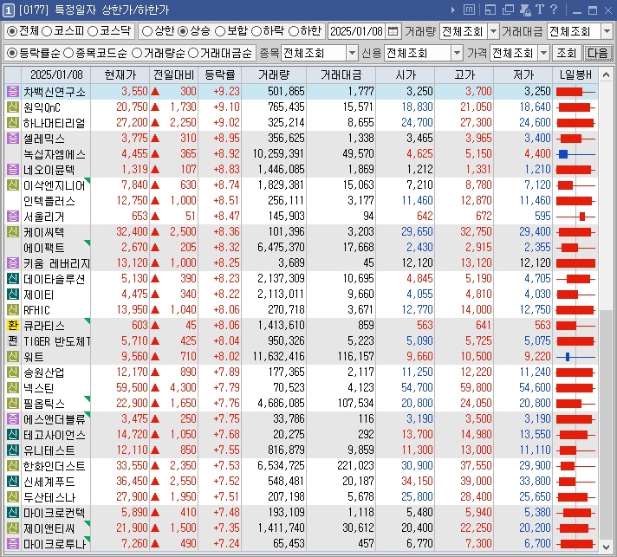Click the 증 badge beside 셀레믹스
617x557 pixels.
tap(13, 139)
